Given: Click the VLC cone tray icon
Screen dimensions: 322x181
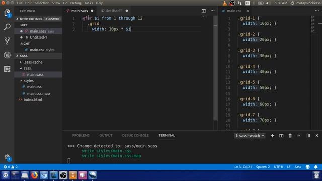Looking at the screenshot, I should [x=225, y=3].
